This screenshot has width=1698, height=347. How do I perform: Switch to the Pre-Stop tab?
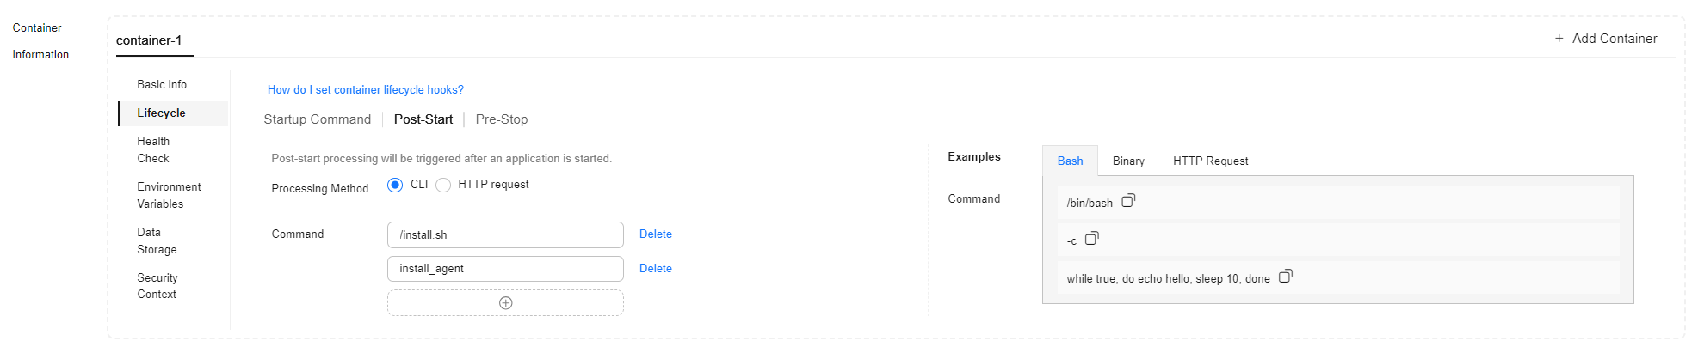[x=502, y=119]
